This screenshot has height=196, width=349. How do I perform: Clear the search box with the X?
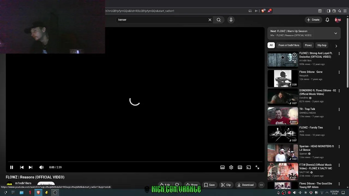click(210, 20)
